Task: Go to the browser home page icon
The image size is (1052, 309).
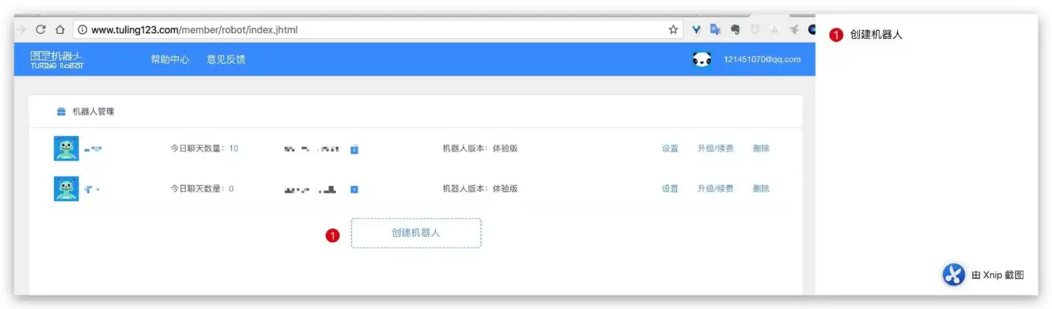Action: tap(60, 29)
